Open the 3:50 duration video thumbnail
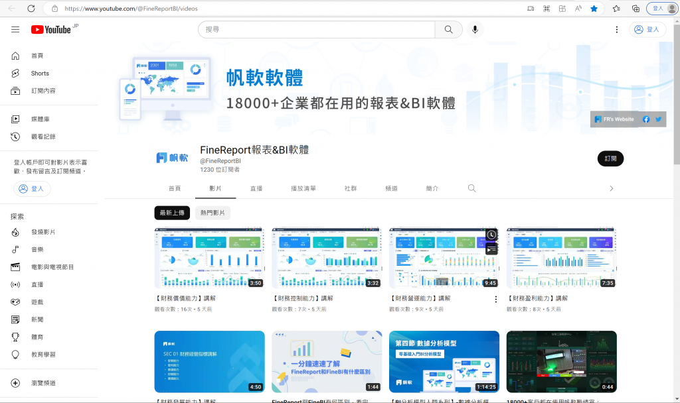Image resolution: width=680 pixels, height=403 pixels. tap(209, 258)
